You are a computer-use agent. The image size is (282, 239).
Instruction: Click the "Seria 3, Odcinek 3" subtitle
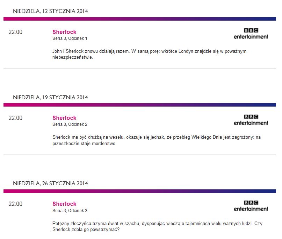tap(70, 210)
